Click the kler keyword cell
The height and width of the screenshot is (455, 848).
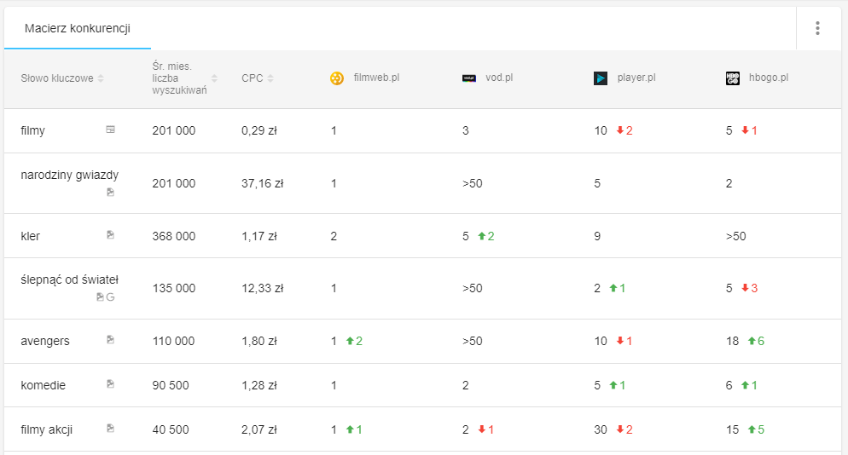tap(31, 236)
